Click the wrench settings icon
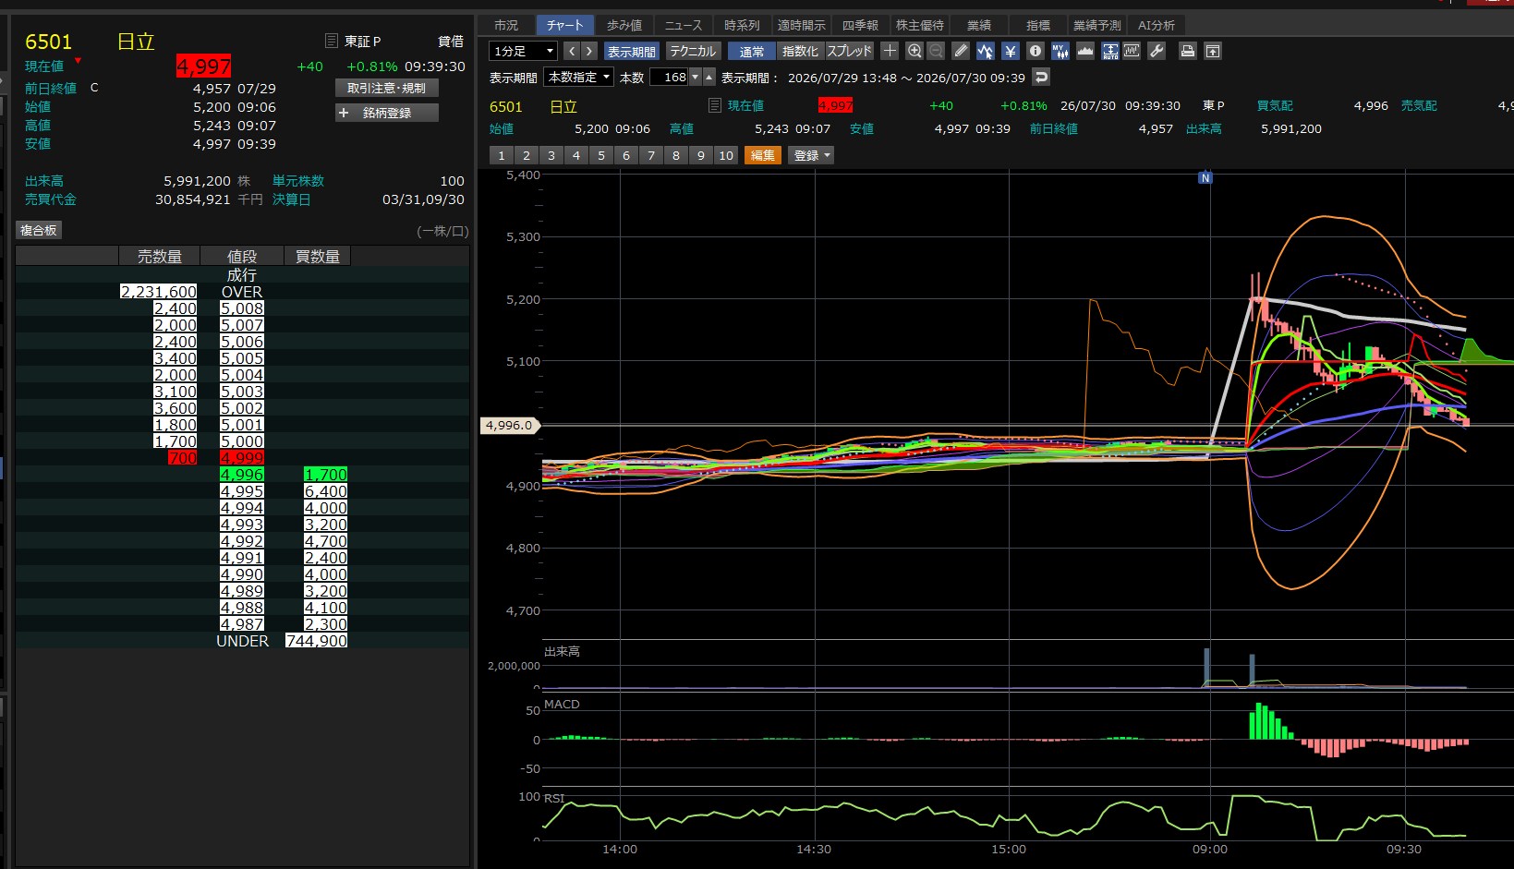The width and height of the screenshot is (1514, 869). [1157, 51]
